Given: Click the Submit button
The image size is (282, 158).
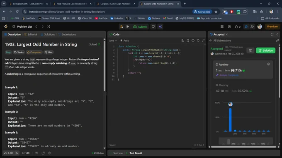Looking at the screenshot, I should click(140, 26).
